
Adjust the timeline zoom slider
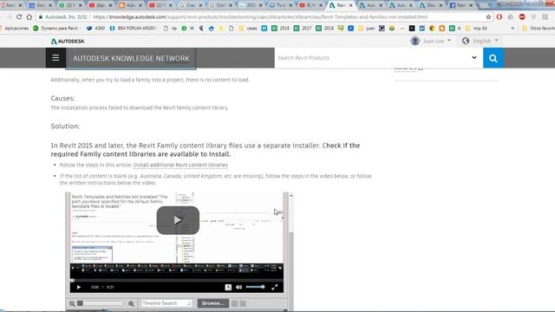pyautogui.click(x=101, y=303)
